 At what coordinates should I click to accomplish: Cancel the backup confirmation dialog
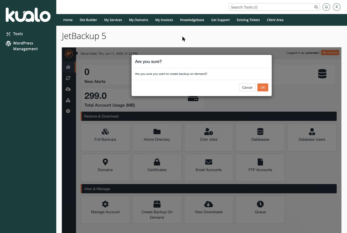247,87
